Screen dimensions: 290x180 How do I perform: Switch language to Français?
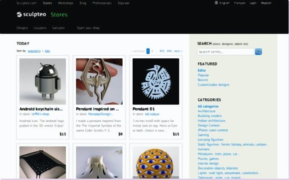239,3
